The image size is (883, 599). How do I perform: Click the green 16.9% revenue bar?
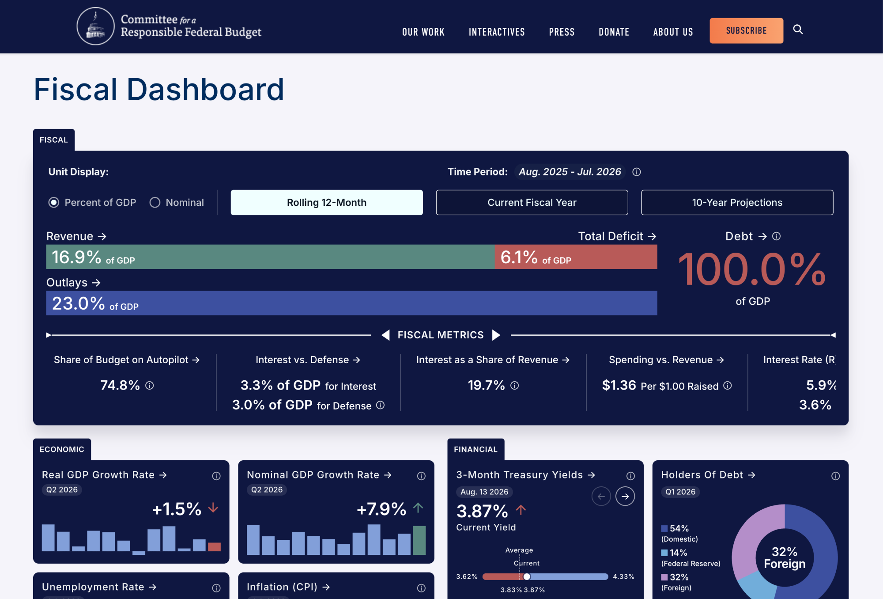pos(271,257)
